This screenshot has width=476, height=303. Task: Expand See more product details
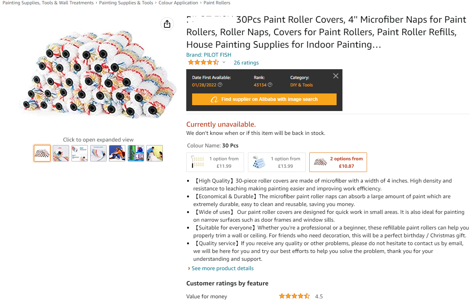[222, 268]
